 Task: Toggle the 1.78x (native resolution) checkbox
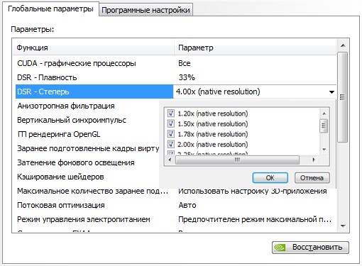[x=171, y=134]
